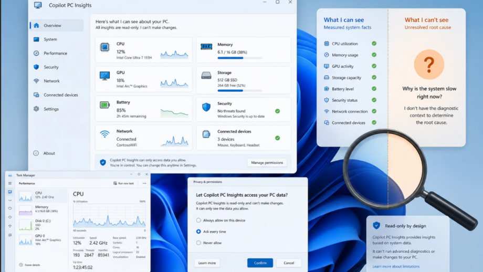Select Disk 0 (C:) in Task Manager
Screen dimensions: 483x272
[x=43, y=225]
